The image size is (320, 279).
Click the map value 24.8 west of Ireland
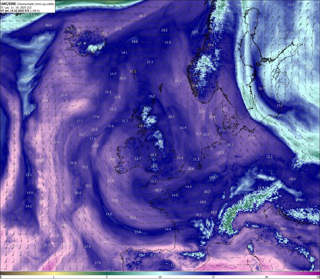112,159
